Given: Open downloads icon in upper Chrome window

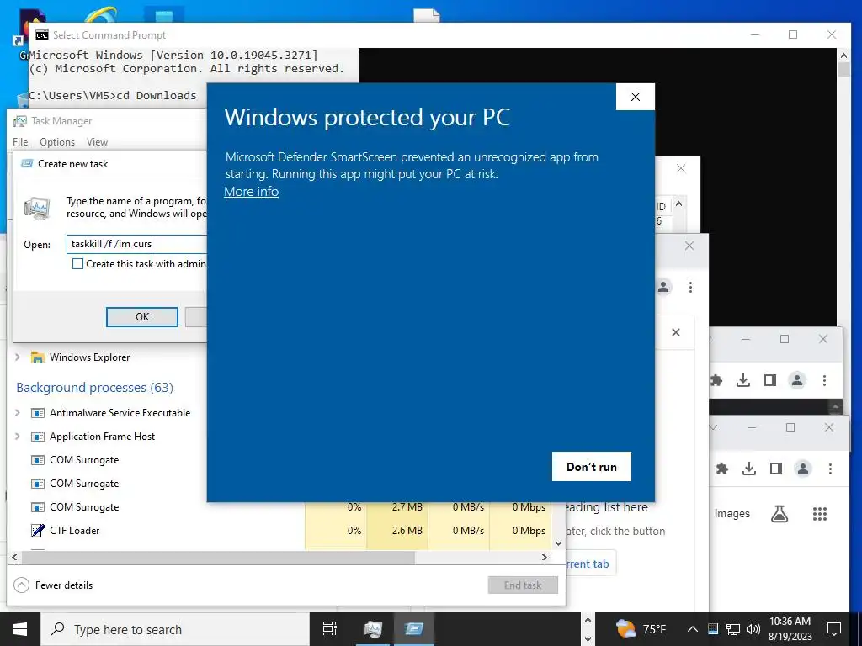Looking at the screenshot, I should (743, 380).
